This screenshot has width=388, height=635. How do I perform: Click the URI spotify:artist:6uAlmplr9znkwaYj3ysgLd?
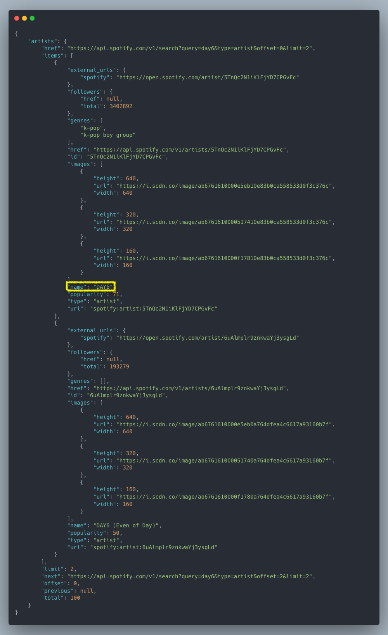154,547
